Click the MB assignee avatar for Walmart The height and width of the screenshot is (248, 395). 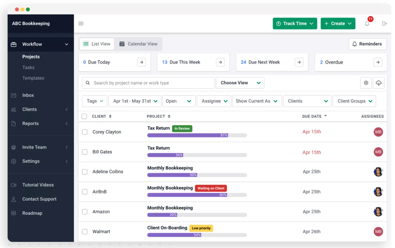click(378, 231)
